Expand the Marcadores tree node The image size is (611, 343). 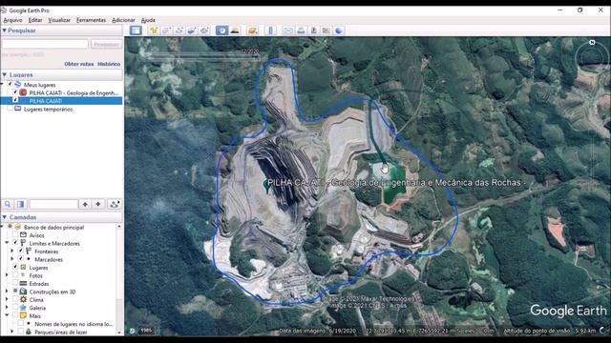pyautogui.click(x=12, y=259)
